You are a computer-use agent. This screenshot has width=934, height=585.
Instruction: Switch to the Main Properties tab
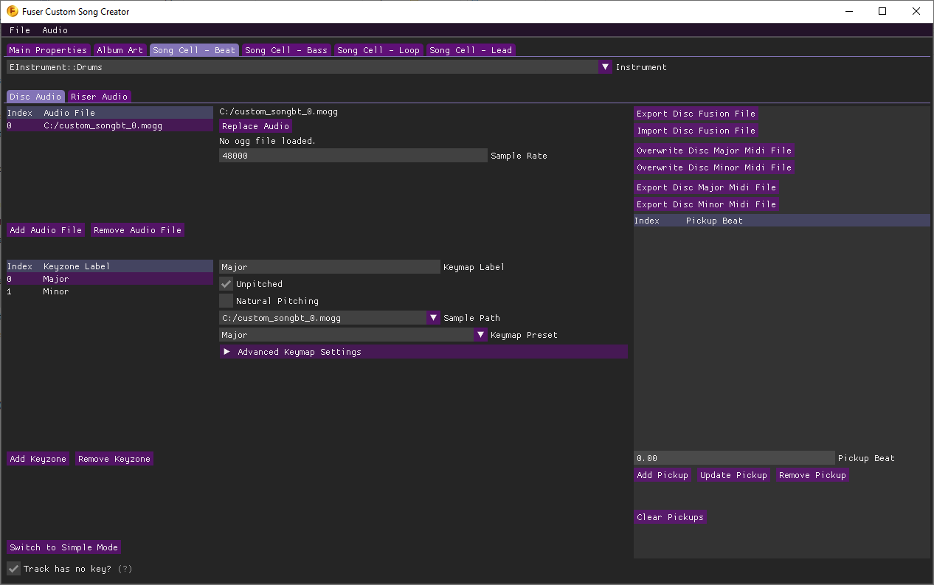tap(48, 50)
